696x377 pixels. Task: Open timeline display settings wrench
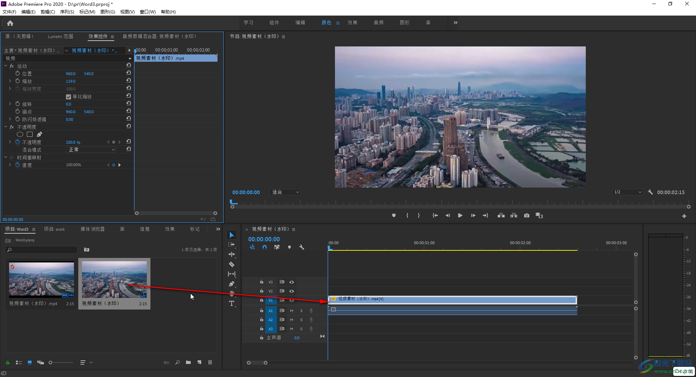(302, 247)
